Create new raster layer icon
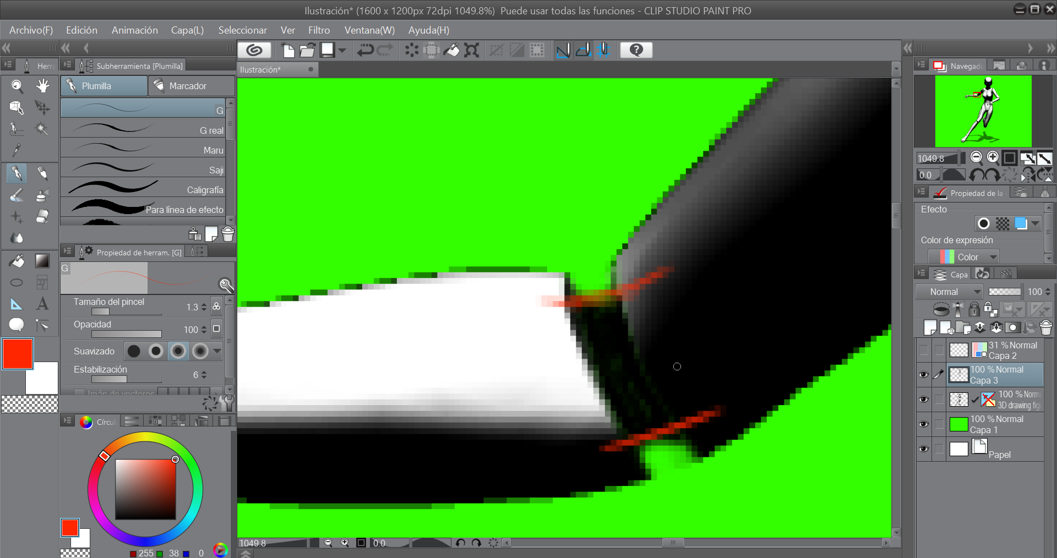Viewport: 1057px width, 558px height. pyautogui.click(x=930, y=327)
